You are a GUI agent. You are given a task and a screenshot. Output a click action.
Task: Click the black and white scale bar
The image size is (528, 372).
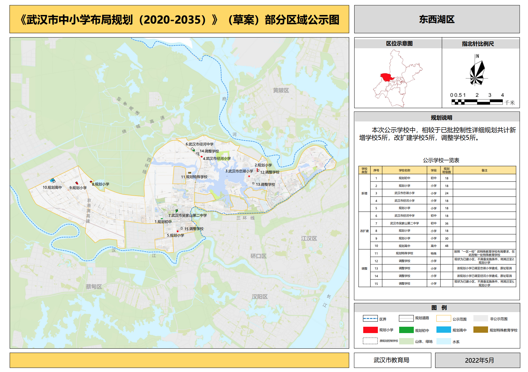click(x=477, y=102)
